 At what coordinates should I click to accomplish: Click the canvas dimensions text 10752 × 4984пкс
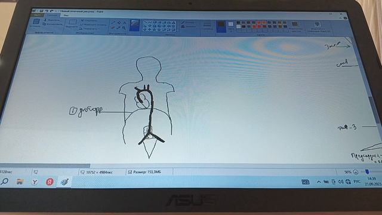point(100,173)
